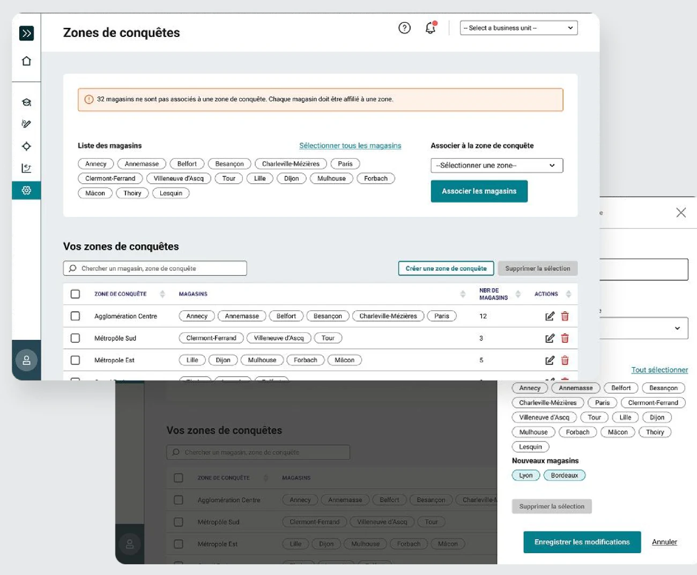Click Sélectionner tous les magasins link

(350, 146)
